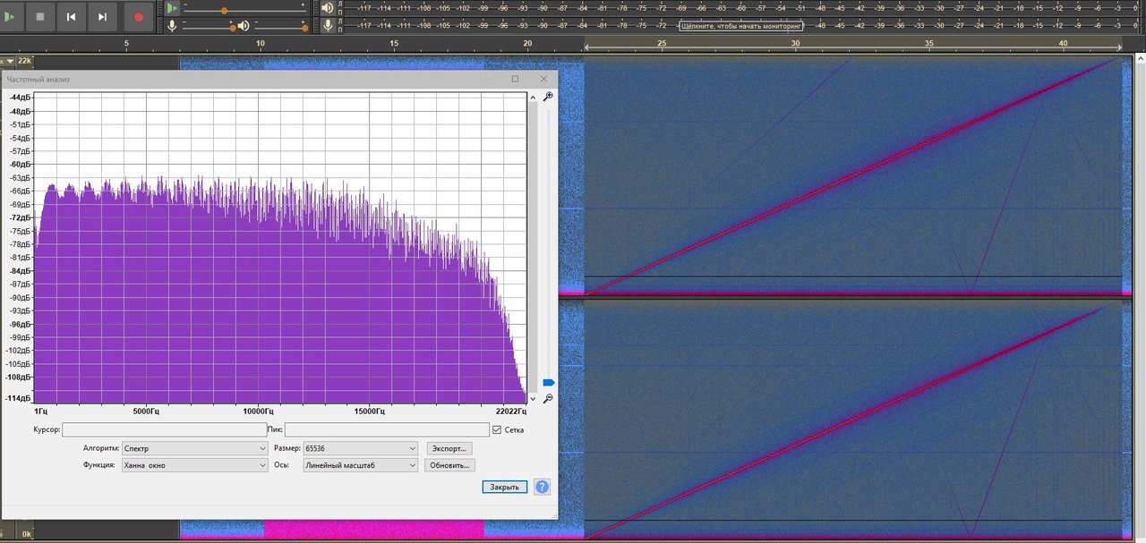Image resolution: width=1146 pixels, height=543 pixels.
Task: Click the blue vertical zoom slider thumb
Action: pos(549,382)
